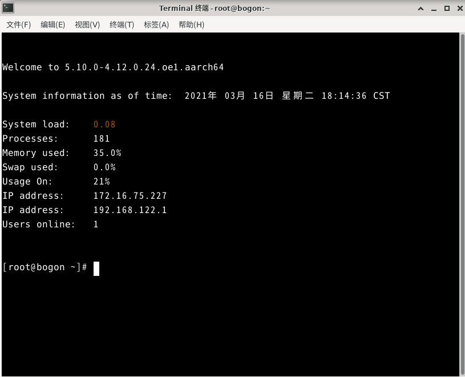This screenshot has height=377, width=465.
Task: Open the 文件(F) menu
Action: 18,25
